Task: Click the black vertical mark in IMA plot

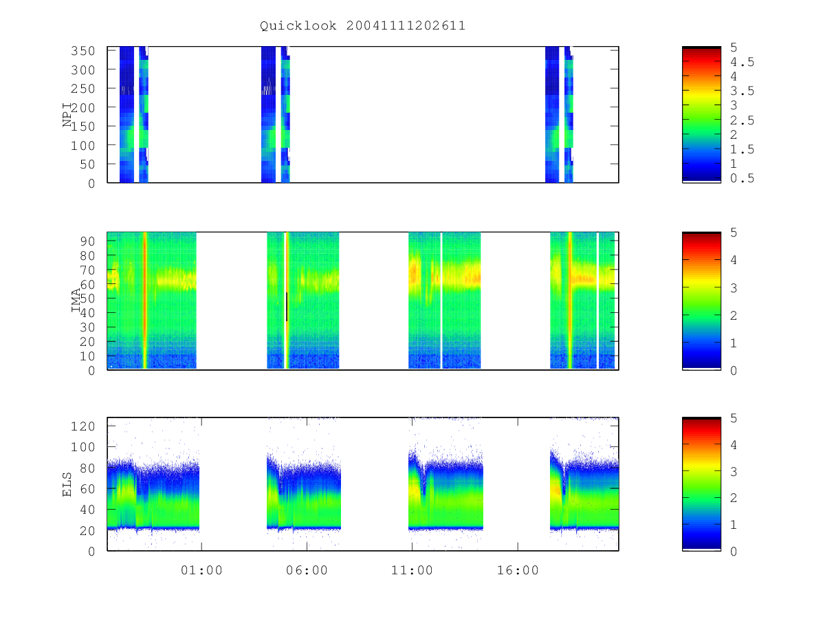Action: tap(287, 306)
